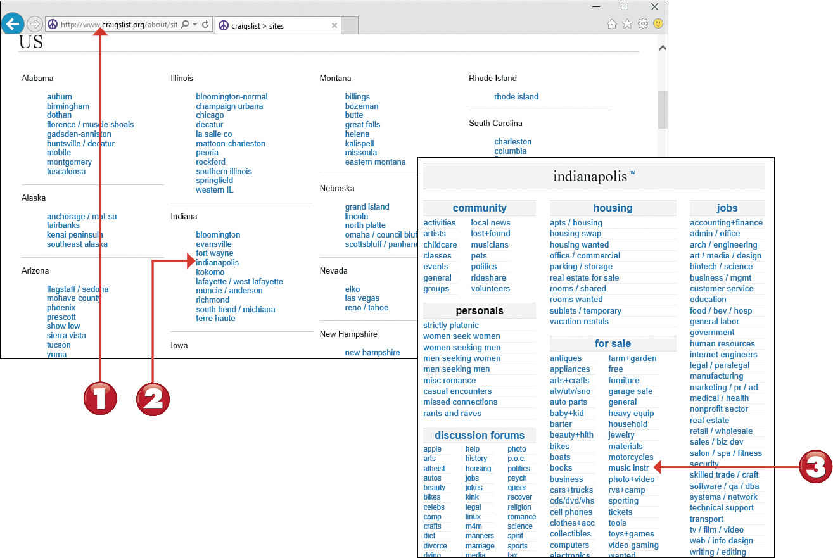Choose the phoenix link under Arizona

click(x=61, y=308)
